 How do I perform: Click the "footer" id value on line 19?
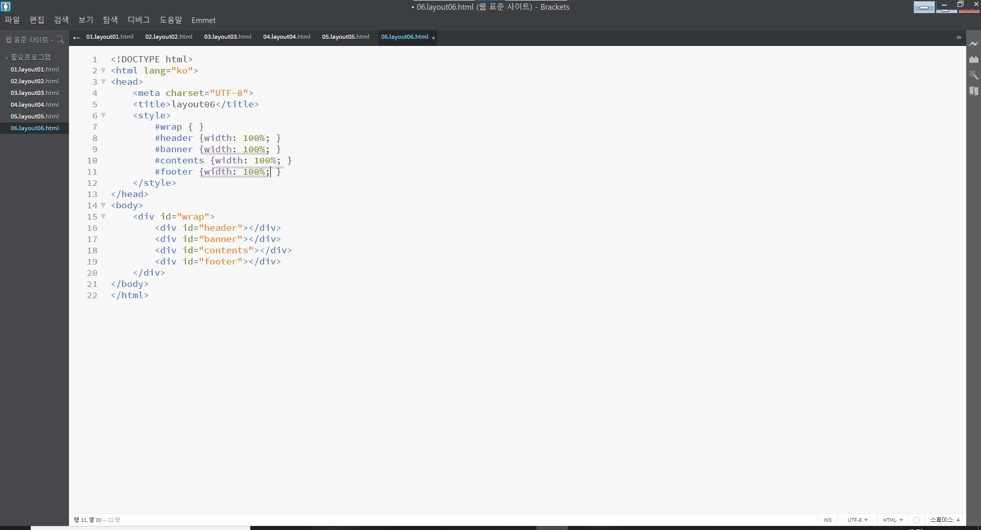[221, 261]
